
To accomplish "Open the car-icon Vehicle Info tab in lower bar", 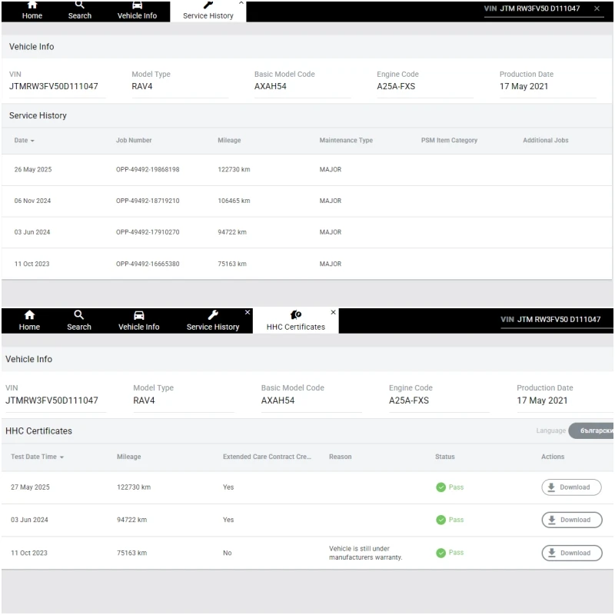I will tap(139, 315).
